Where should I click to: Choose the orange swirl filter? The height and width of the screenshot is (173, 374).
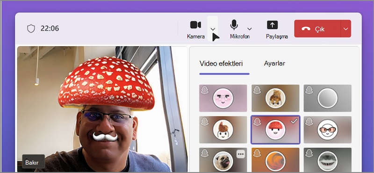pos(275,160)
